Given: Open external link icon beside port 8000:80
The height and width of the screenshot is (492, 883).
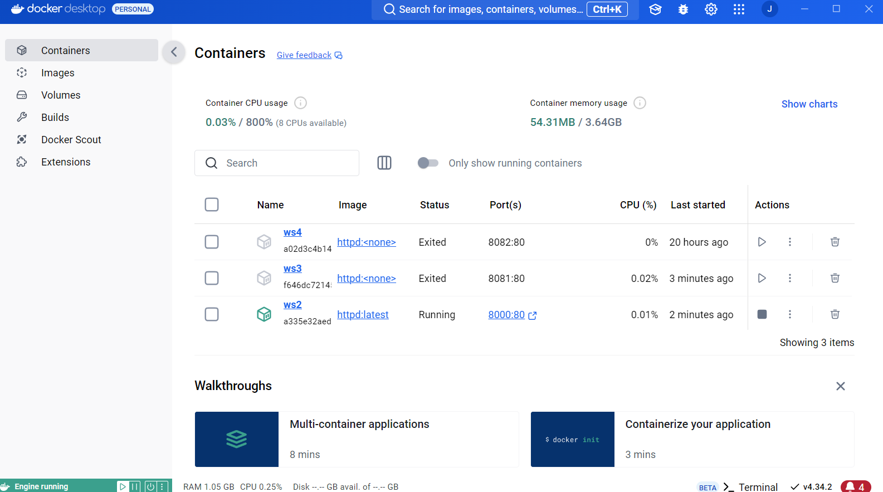Looking at the screenshot, I should click(x=532, y=315).
